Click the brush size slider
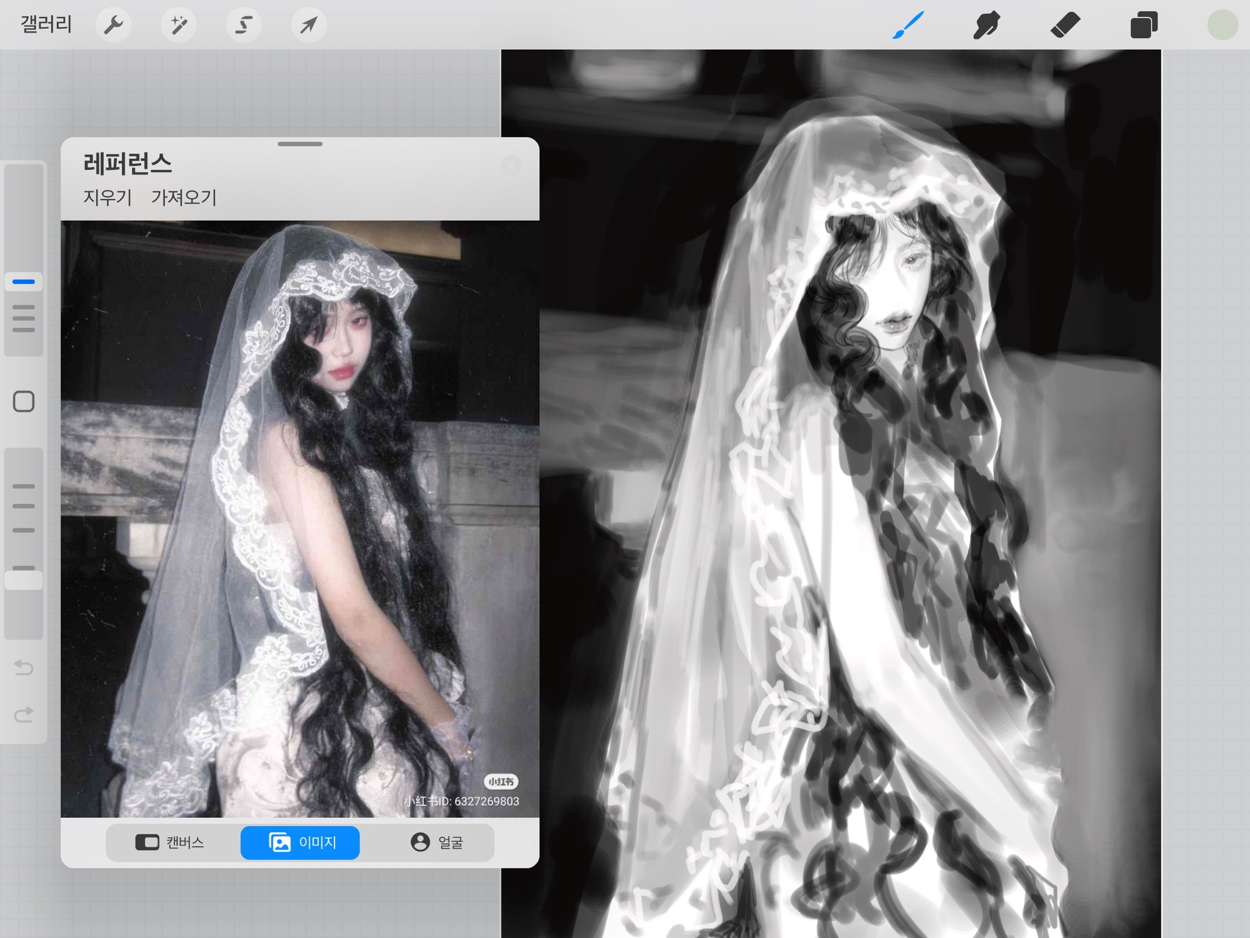 [x=24, y=259]
